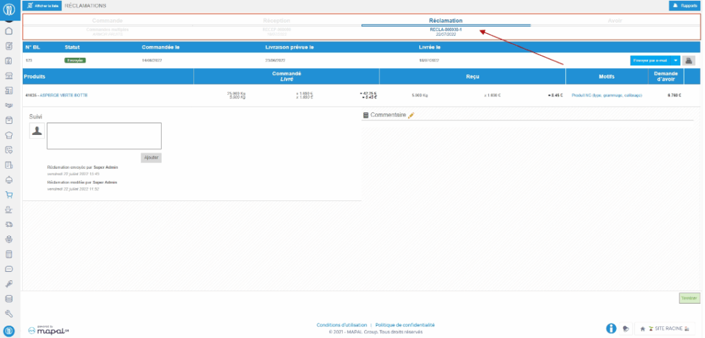705x338 pixels.
Task: Click the green Terminer button
Action: (x=689, y=298)
